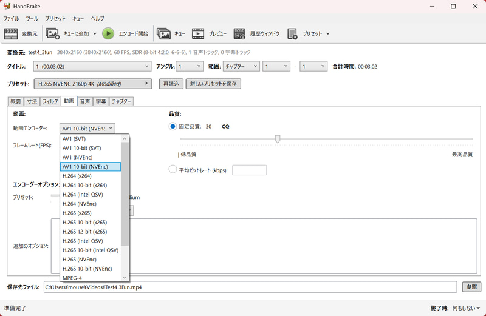The image size is (486, 316).
Task: Click the 保存先ファイル path field
Action: point(250,287)
